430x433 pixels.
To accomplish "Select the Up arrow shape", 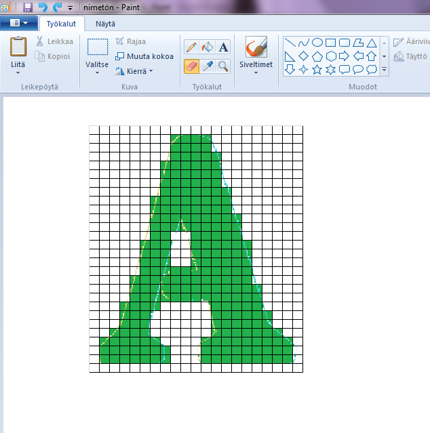I will pos(372,56).
